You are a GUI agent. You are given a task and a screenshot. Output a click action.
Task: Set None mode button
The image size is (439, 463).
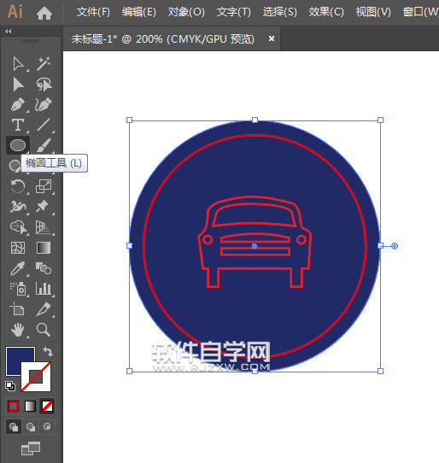pyautogui.click(x=47, y=406)
